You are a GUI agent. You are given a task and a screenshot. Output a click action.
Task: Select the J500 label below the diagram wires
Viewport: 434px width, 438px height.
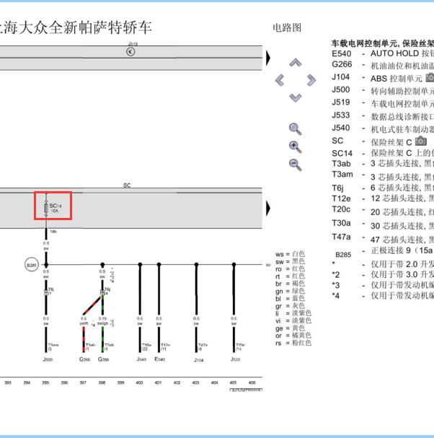click(48, 359)
